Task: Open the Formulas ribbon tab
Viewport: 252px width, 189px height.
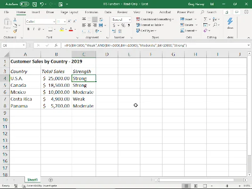Action: (x=91, y=12)
